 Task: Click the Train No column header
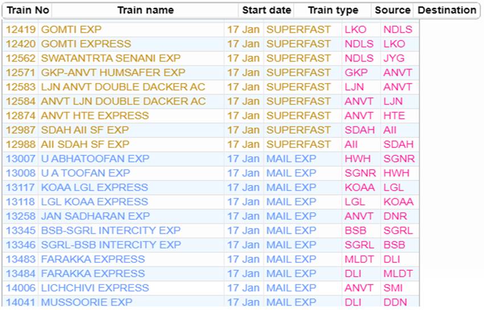[28, 10]
